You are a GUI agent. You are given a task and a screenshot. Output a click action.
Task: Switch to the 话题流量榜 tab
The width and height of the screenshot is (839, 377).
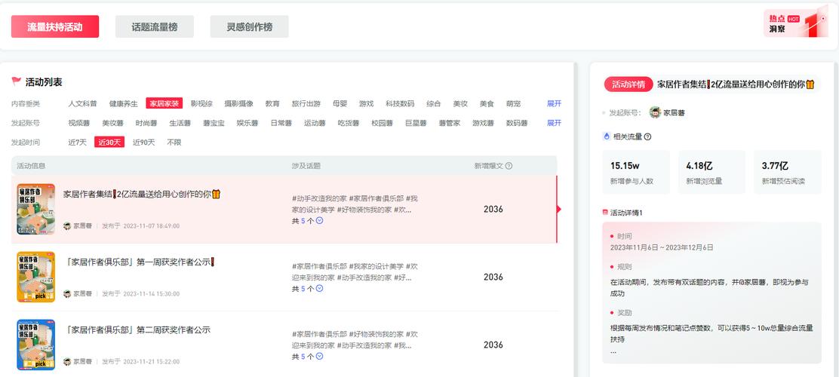point(155,26)
